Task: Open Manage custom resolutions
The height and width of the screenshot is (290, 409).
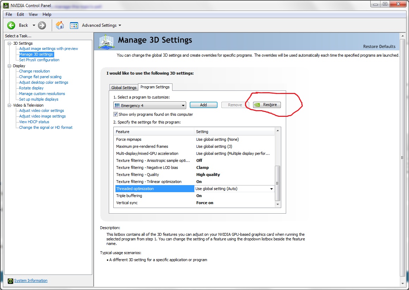Action: pos(42,94)
